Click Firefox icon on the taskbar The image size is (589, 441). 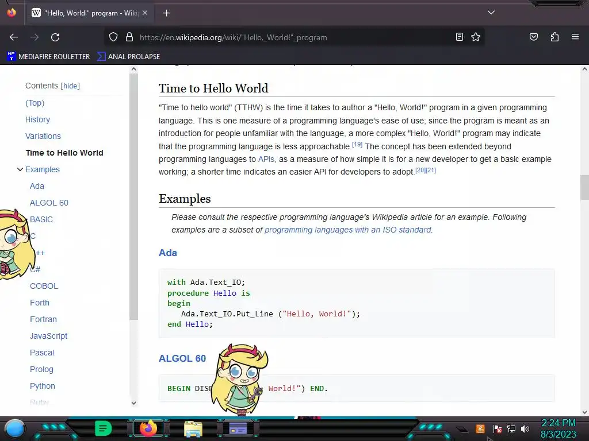tap(148, 428)
